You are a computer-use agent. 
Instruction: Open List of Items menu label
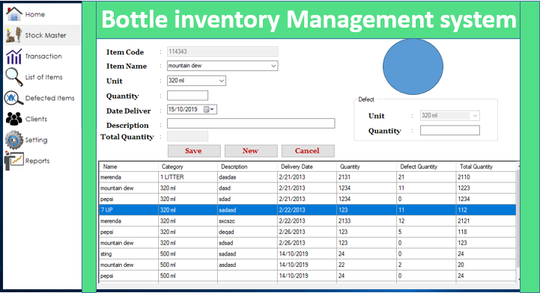pyautogui.click(x=43, y=77)
